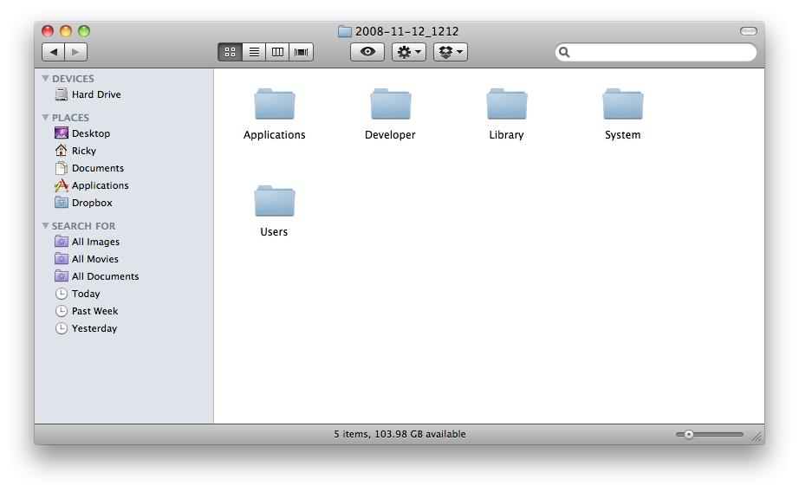799x492 pixels.
Task: Click the window resize grip corner
Action: pos(757,437)
